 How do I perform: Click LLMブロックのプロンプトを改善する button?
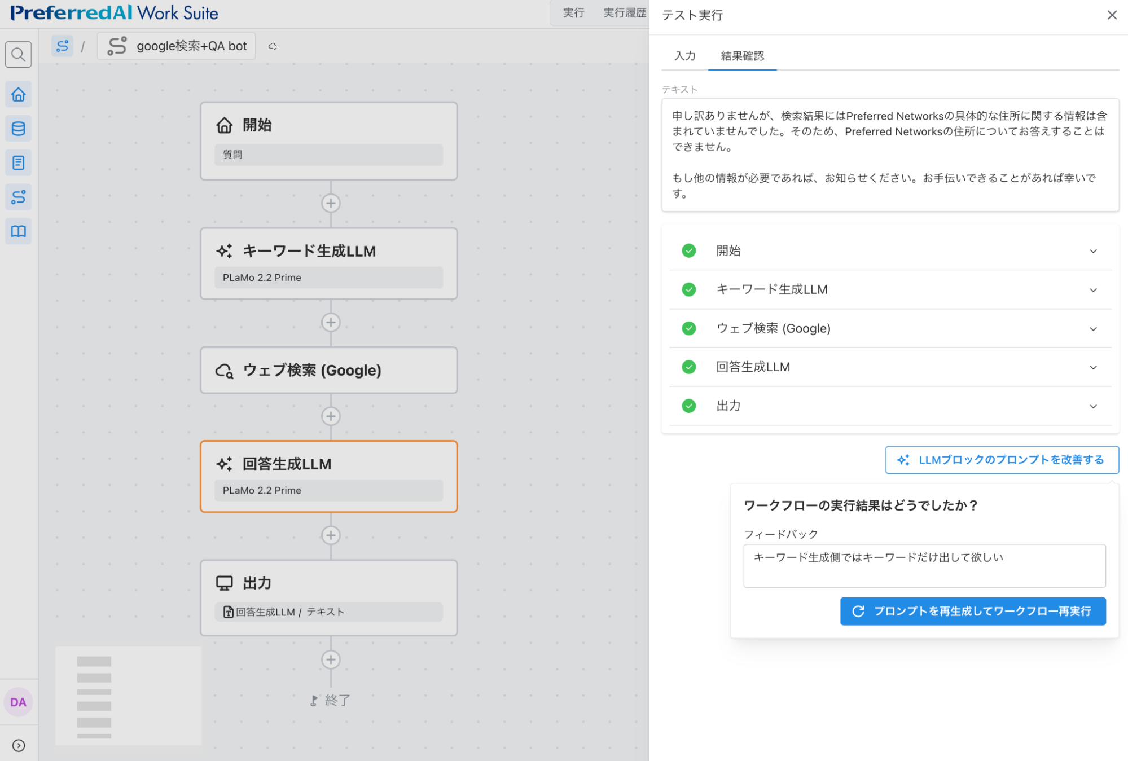click(1002, 460)
